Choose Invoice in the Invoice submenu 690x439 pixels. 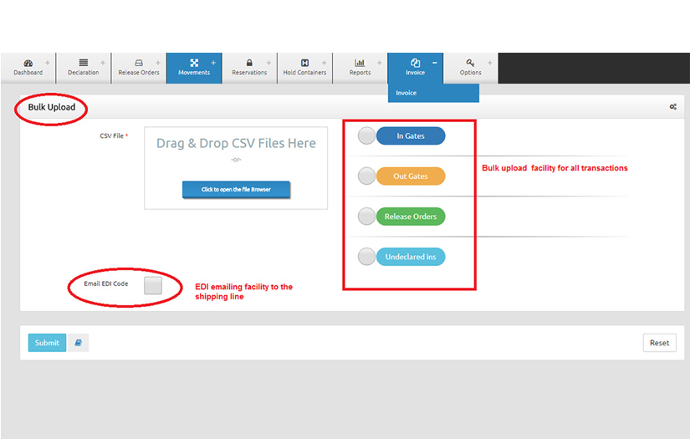click(x=433, y=93)
